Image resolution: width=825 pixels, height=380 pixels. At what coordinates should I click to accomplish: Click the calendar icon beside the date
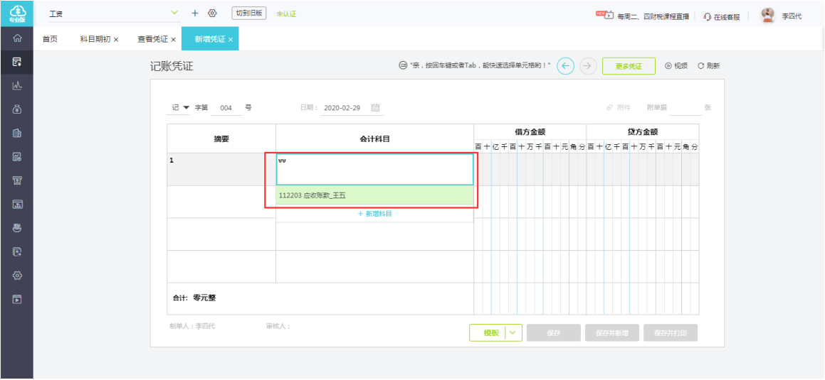(375, 107)
